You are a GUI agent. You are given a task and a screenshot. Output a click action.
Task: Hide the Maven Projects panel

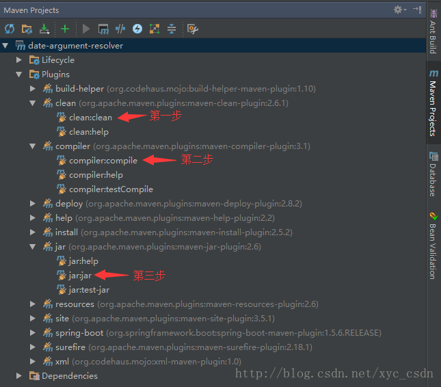coord(417,10)
